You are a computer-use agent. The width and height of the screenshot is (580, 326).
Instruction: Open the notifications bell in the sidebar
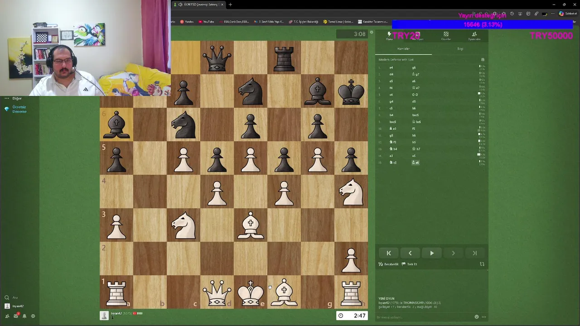(x=24, y=316)
